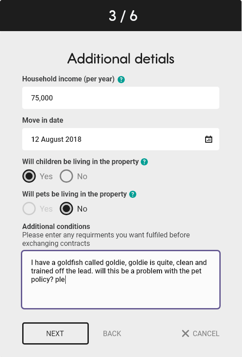Show help for pets living in property
Screen dimensions: 242x357
(133, 194)
